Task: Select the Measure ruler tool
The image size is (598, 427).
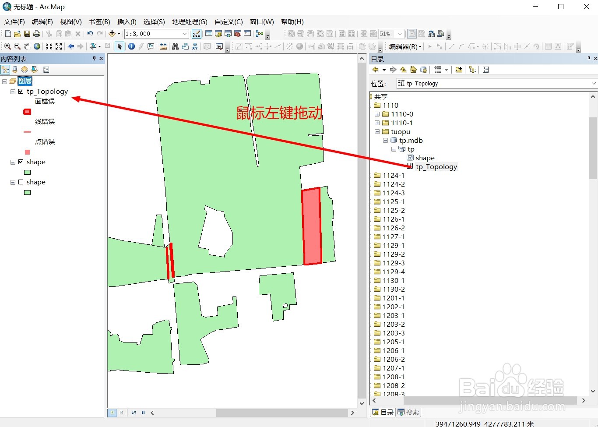Action: pos(163,46)
